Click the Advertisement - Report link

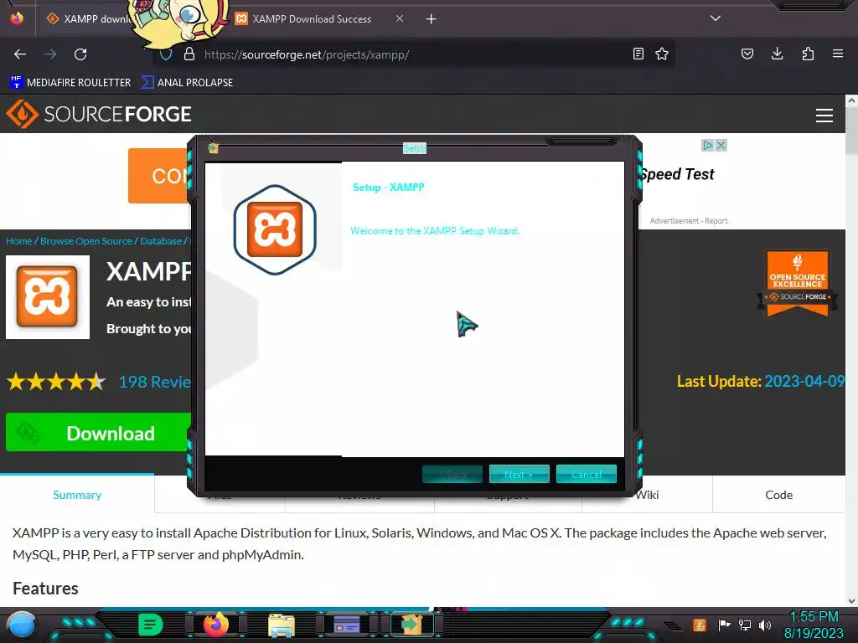[x=689, y=221]
